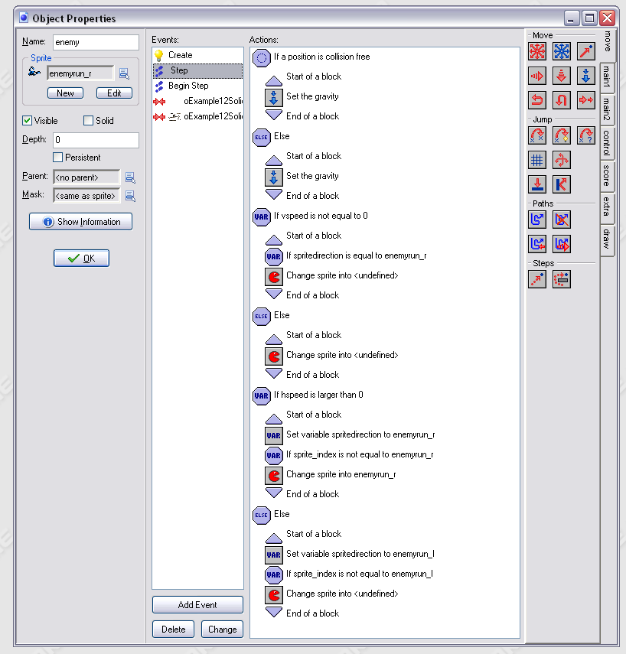Confirm with the OK button
The image size is (626, 654).
pos(81,259)
